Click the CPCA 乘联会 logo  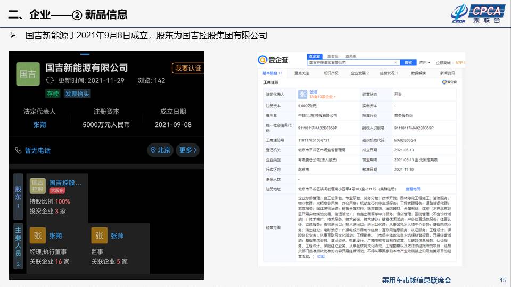point(478,14)
